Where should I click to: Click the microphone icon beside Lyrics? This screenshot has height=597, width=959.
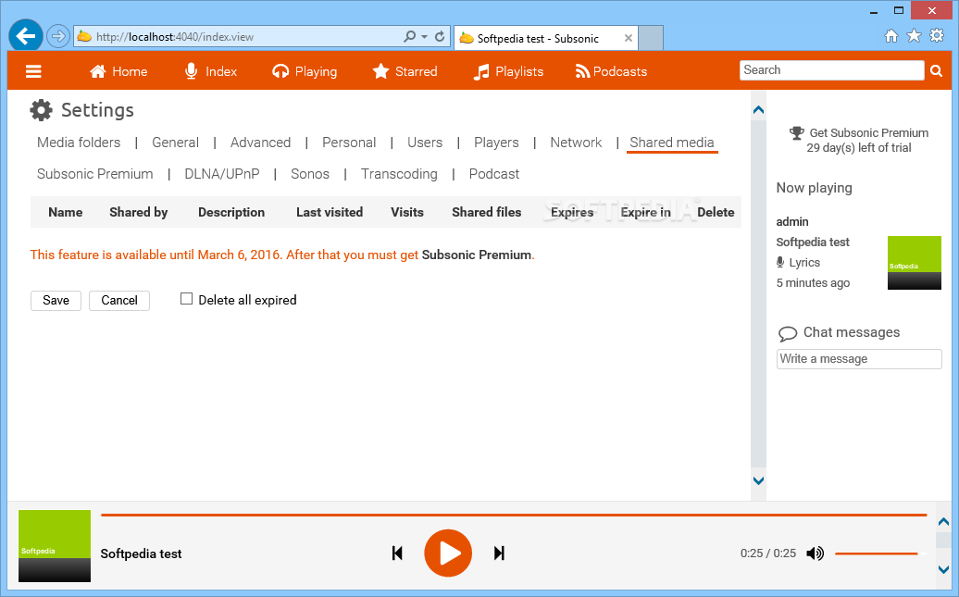pyautogui.click(x=780, y=263)
